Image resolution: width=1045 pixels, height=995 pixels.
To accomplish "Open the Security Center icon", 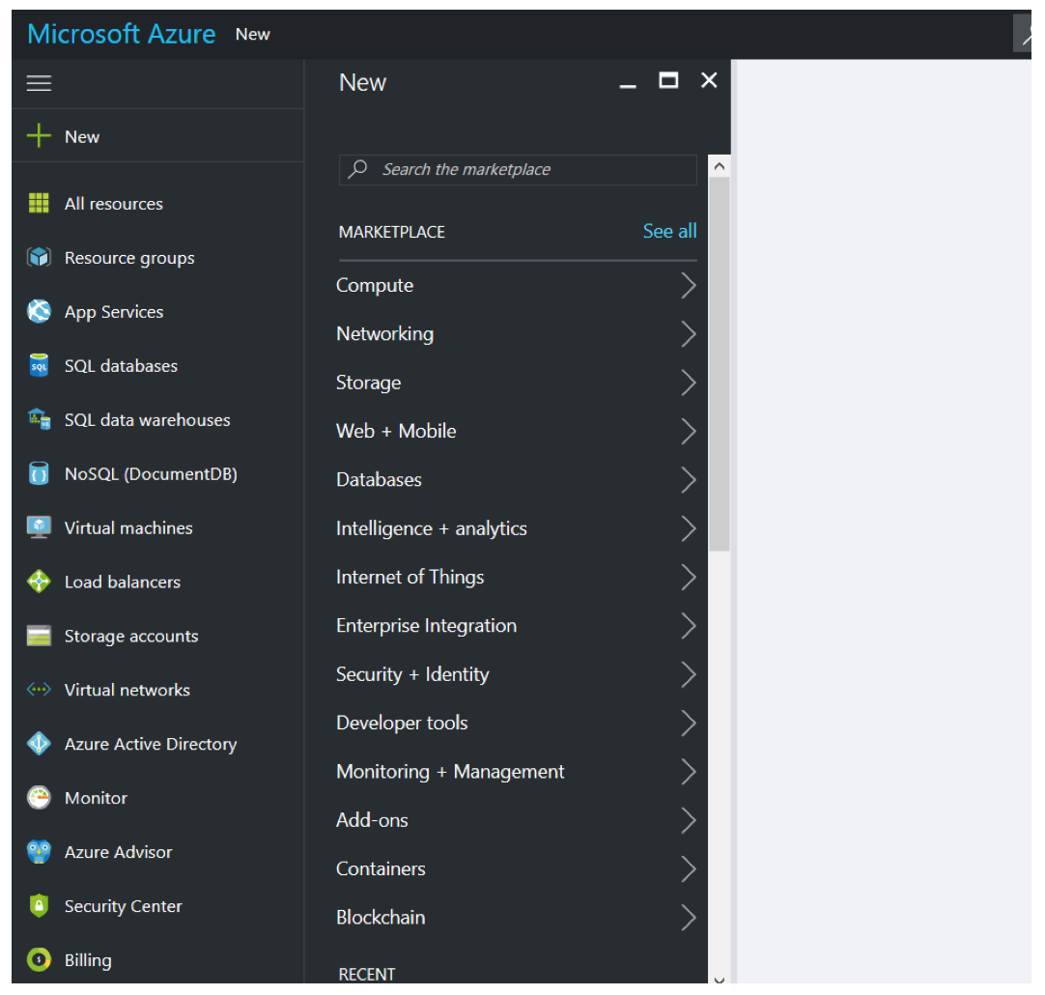I will point(39,906).
